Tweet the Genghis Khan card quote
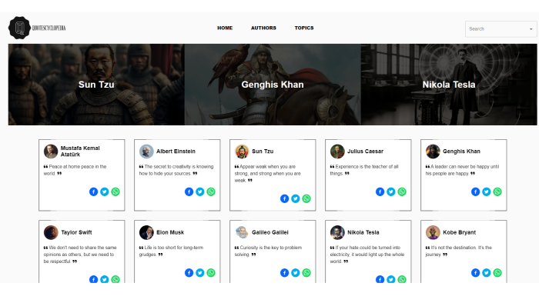The height and width of the screenshot is (303, 539). pos(487,191)
